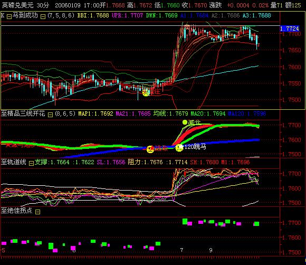Click the 马到成功 indicator name
The width and height of the screenshot is (306, 265).
[x=25, y=15]
